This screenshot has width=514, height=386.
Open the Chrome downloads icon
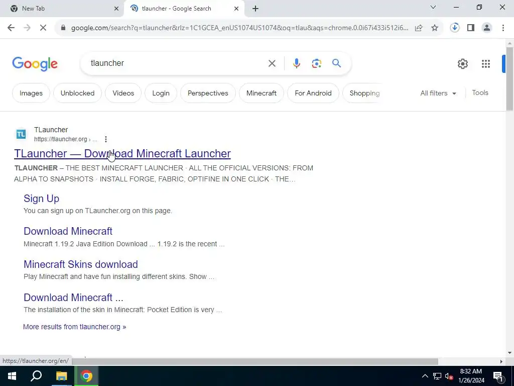tap(455, 28)
